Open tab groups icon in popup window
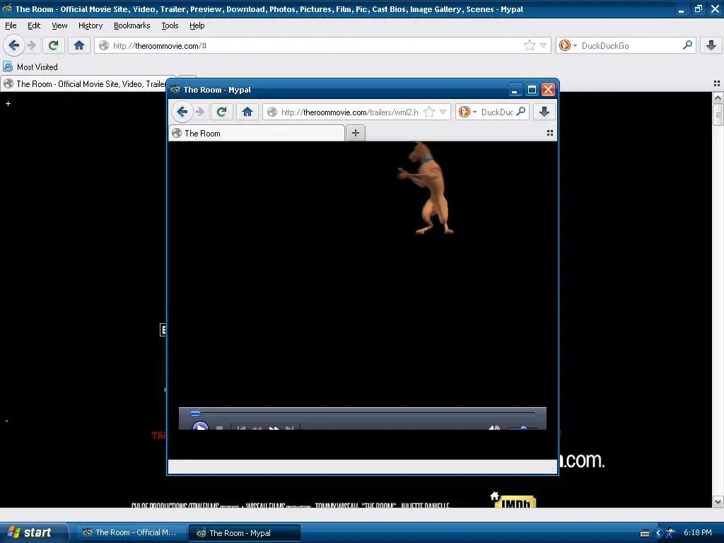The image size is (724, 543). [549, 133]
